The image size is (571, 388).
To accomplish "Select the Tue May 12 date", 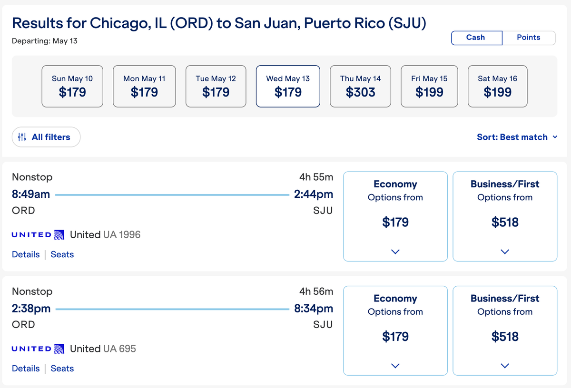I will pos(216,86).
